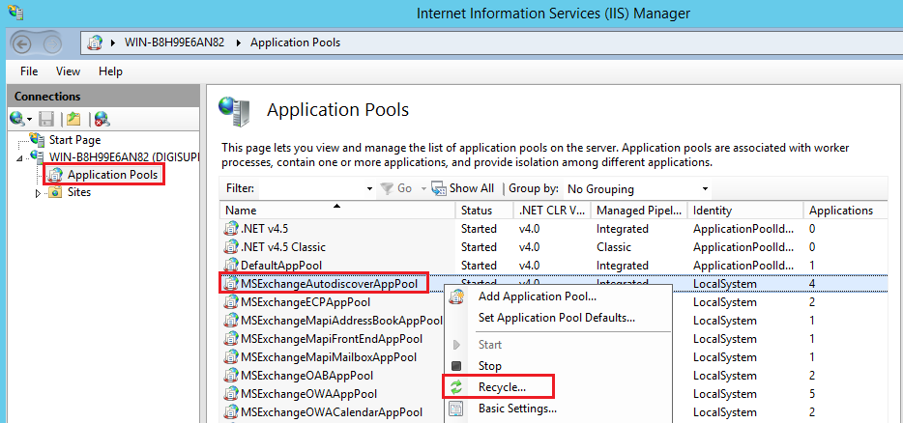903x423 pixels.
Task: Open the File menu
Action: tap(29, 71)
